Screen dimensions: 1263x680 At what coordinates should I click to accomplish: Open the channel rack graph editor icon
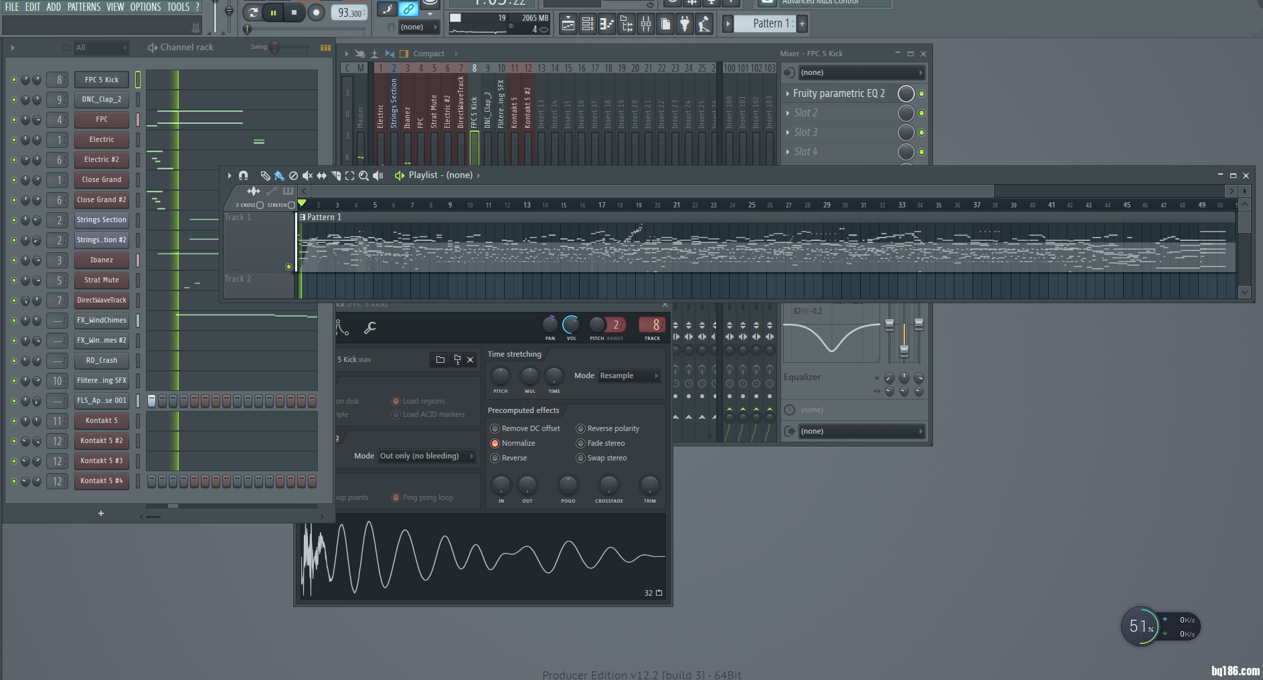pyautogui.click(x=325, y=48)
